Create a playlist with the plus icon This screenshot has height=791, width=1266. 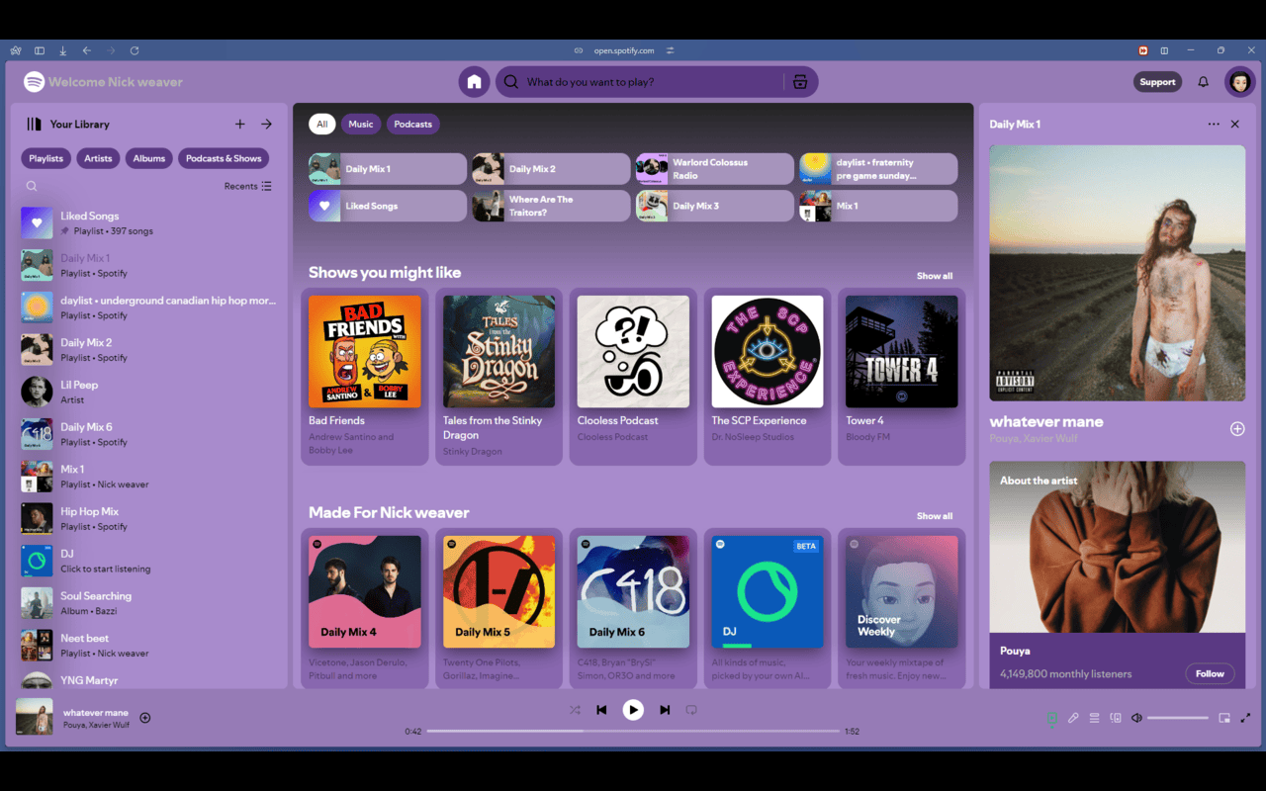(x=239, y=125)
